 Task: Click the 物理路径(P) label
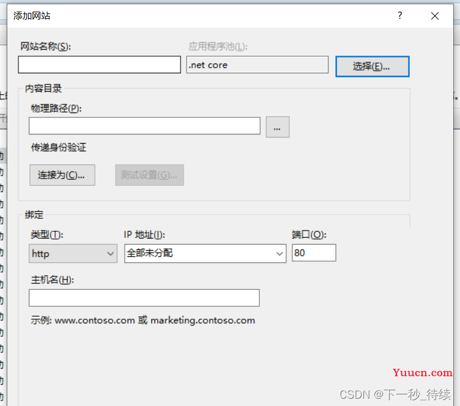(x=56, y=108)
